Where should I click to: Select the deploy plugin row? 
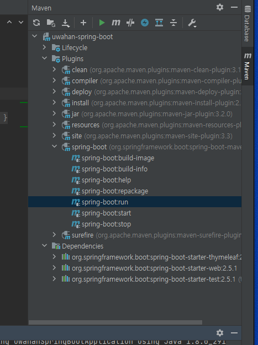135,91
